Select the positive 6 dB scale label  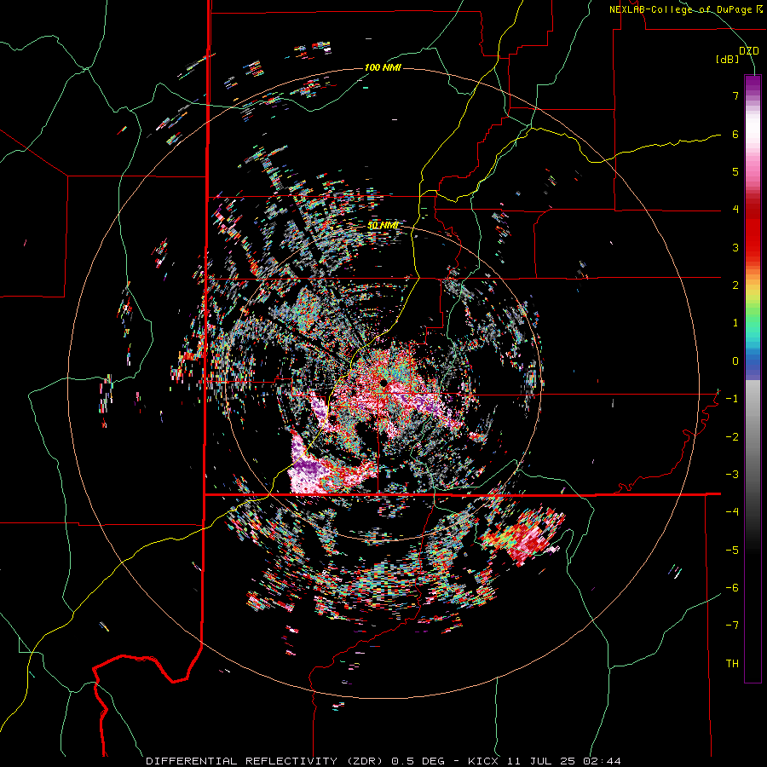pyautogui.click(x=735, y=134)
